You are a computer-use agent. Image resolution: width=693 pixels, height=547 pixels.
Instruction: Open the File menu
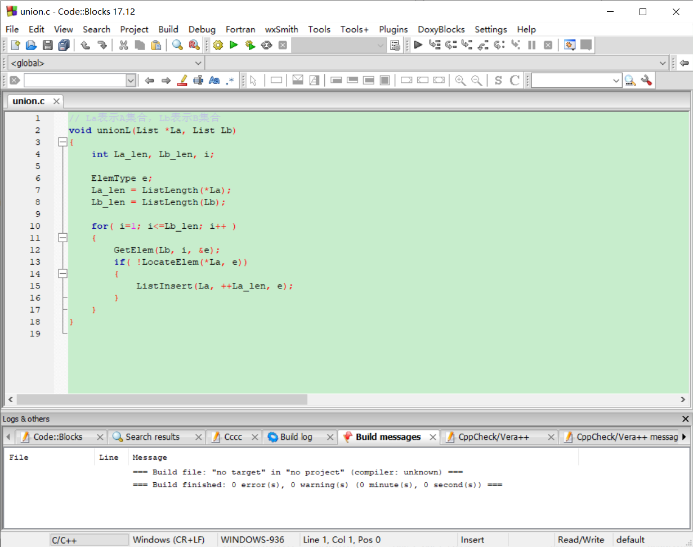tap(12, 29)
